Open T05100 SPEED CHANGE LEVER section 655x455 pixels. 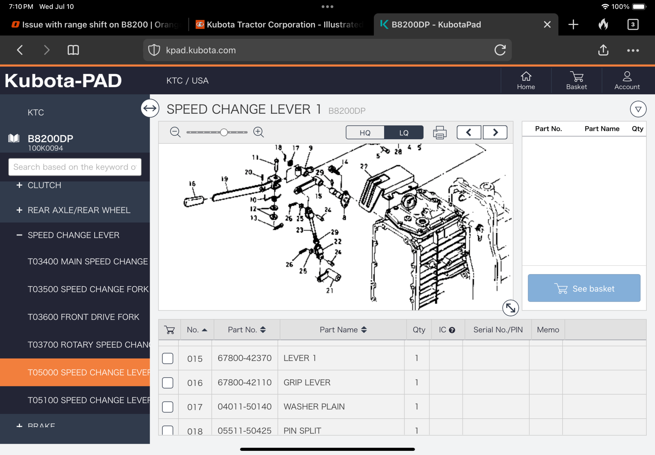pos(89,400)
